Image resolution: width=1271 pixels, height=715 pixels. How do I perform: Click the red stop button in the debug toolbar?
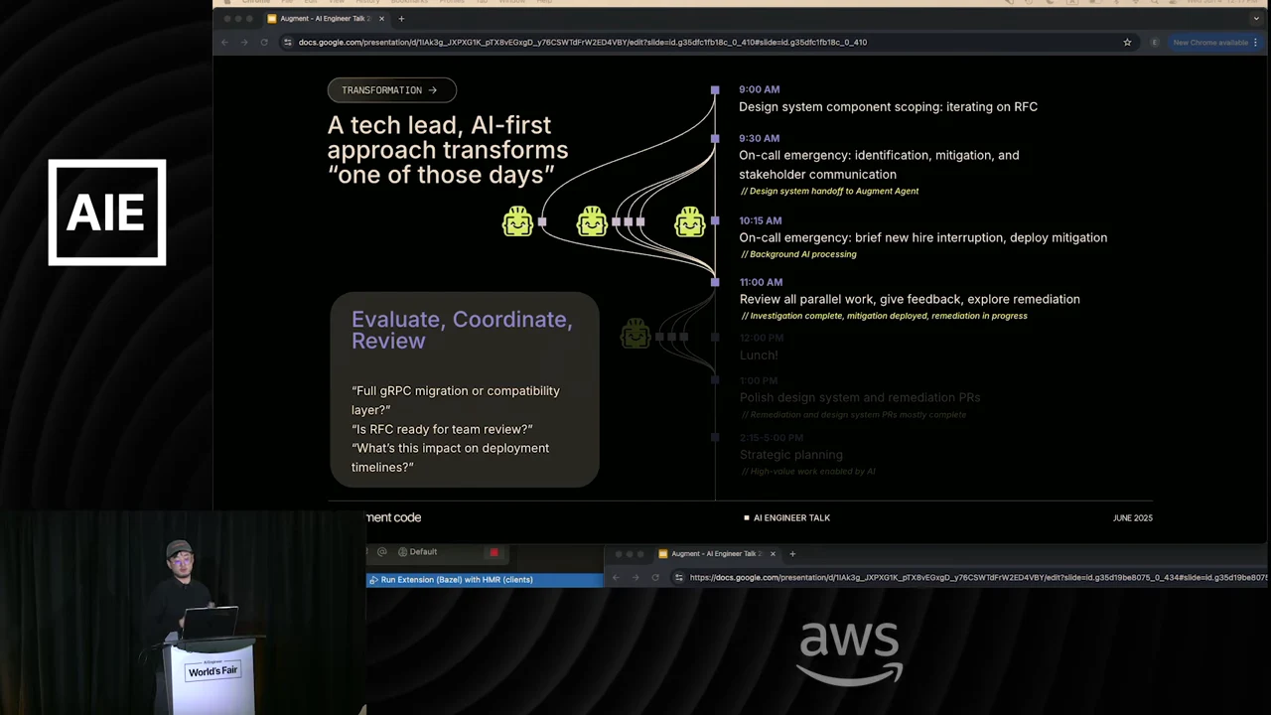click(x=494, y=552)
